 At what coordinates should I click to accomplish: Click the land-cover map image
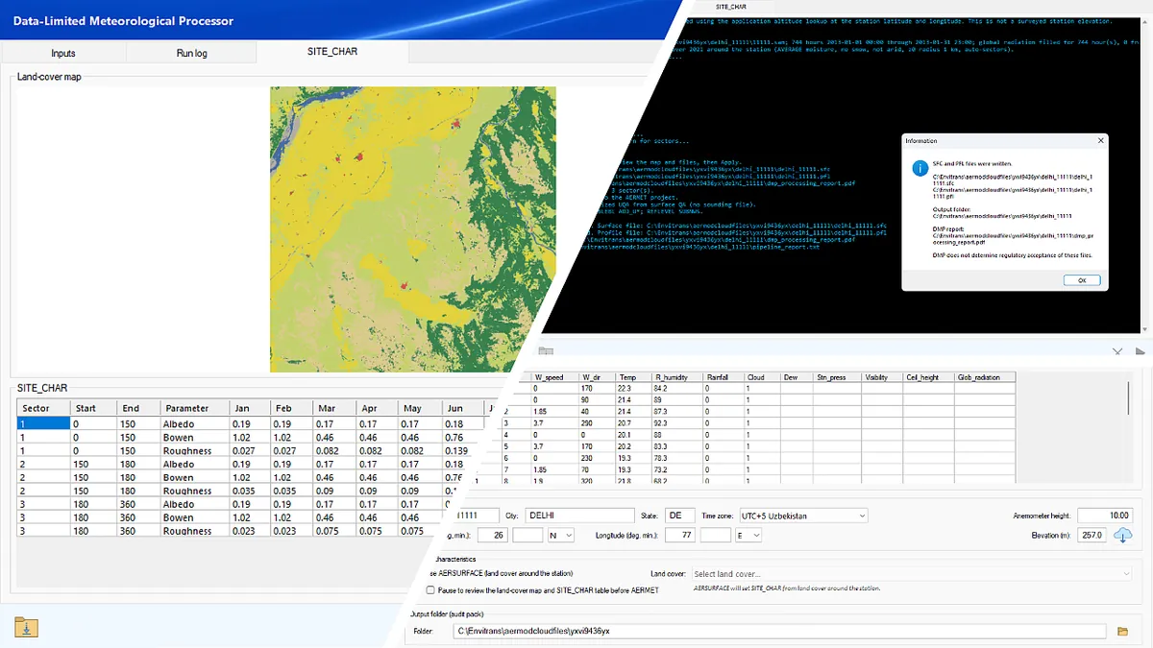[413, 229]
